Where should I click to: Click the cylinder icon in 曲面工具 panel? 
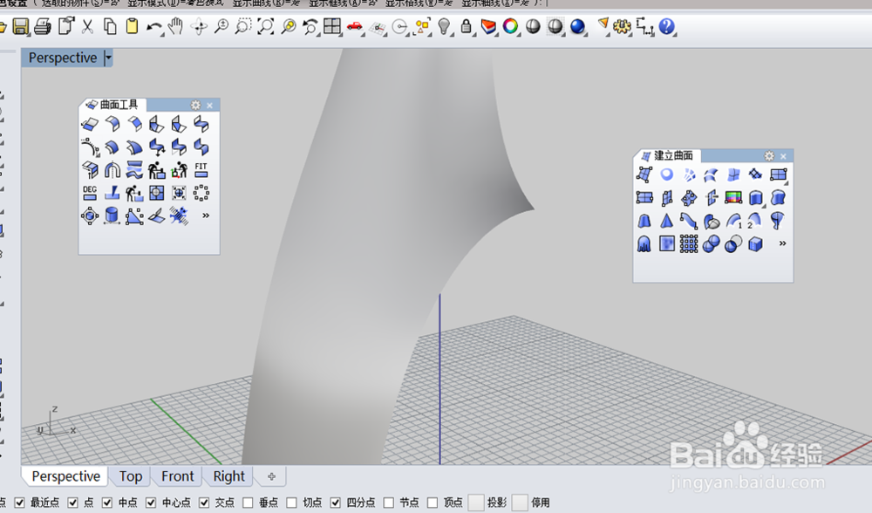click(112, 215)
